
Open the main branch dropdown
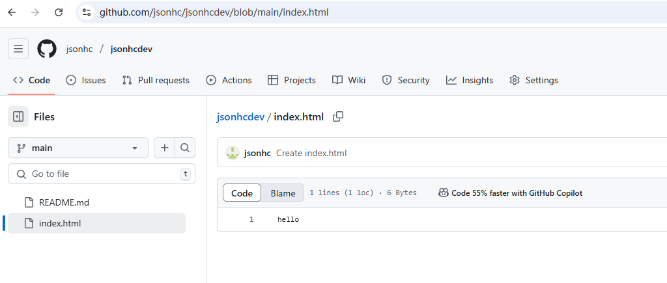78,148
